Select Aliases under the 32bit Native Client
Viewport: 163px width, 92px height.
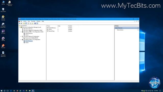[x=27, y=35]
